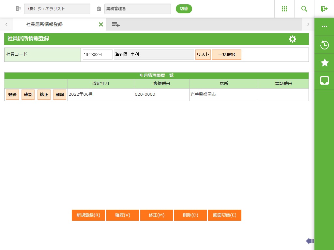Open settings gear on the green header
The image size is (334, 250).
pos(292,39)
